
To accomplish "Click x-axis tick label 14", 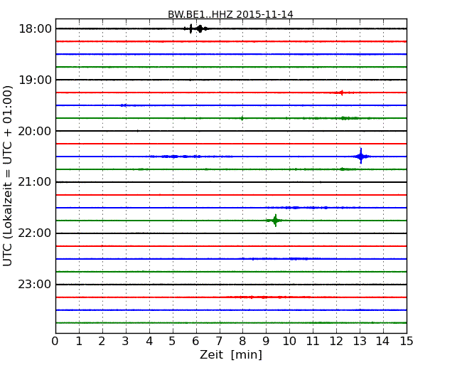I will 383,342.
